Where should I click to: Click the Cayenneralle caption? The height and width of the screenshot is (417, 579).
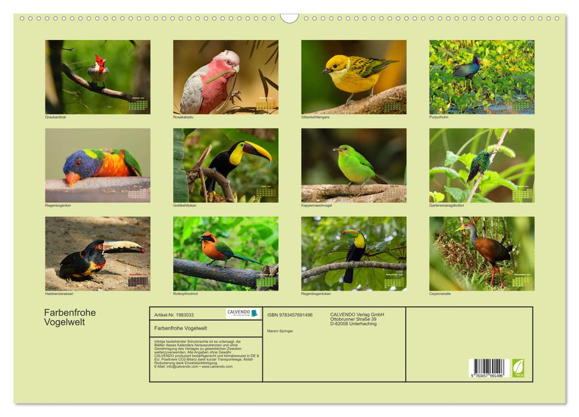(439, 292)
